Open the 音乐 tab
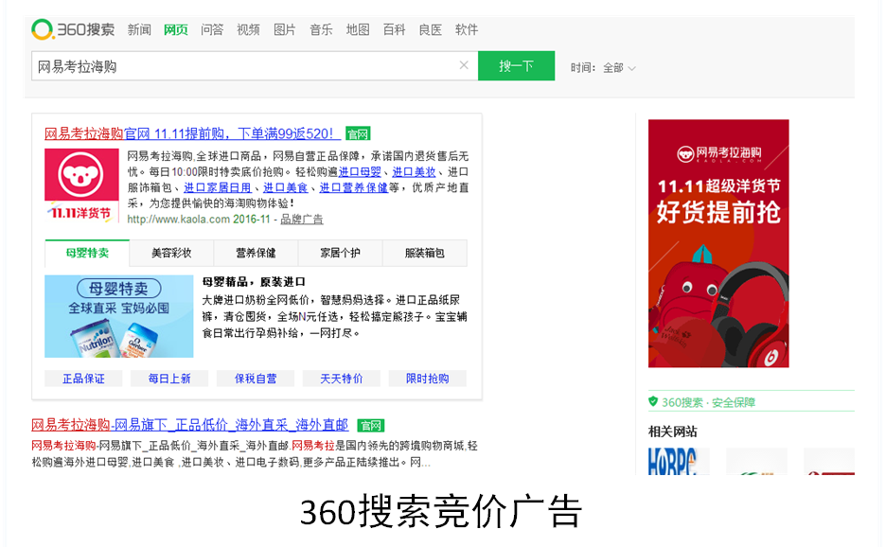The height and width of the screenshot is (547, 885). tap(321, 29)
